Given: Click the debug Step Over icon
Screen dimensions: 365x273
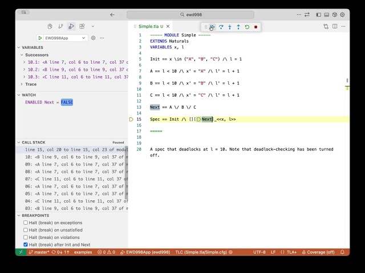Looking at the screenshot, I should [x=221, y=27].
